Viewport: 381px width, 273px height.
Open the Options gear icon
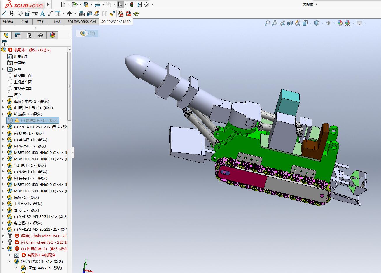[147, 4]
